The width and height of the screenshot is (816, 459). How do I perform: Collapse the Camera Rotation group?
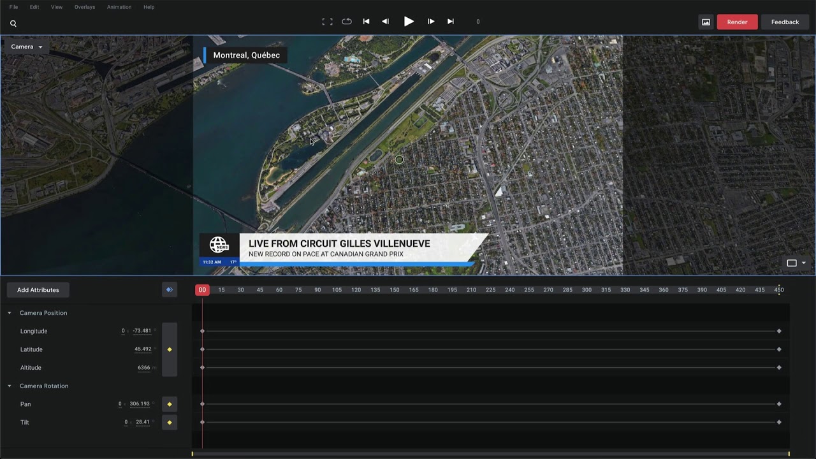click(10, 386)
